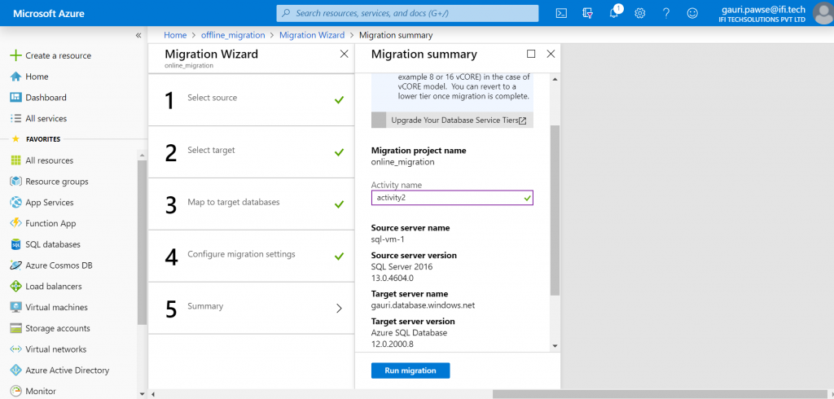Select step 4 Configure migration settings
The image size is (834, 399).
pos(251,256)
